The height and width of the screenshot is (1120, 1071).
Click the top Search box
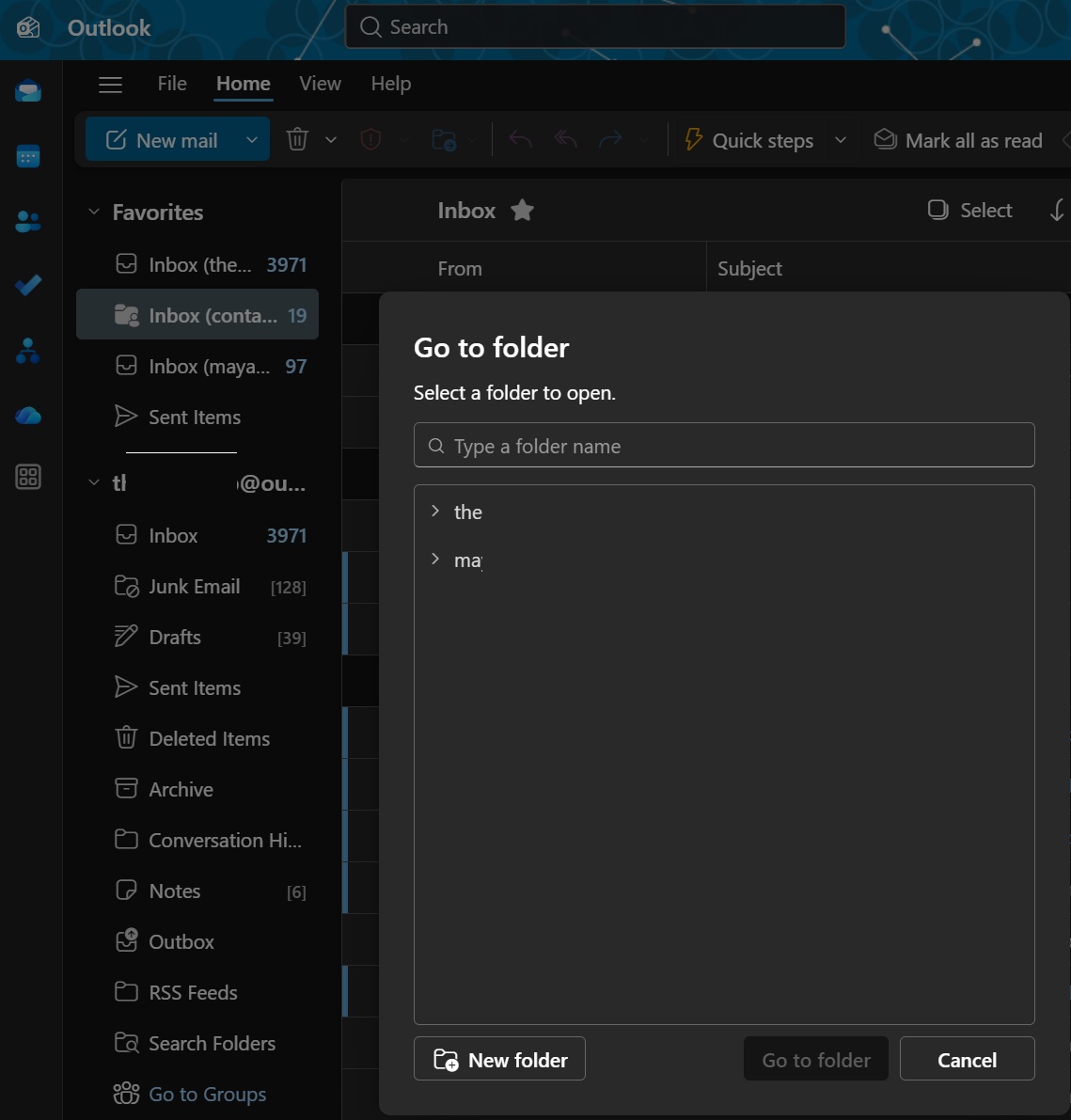595,27
